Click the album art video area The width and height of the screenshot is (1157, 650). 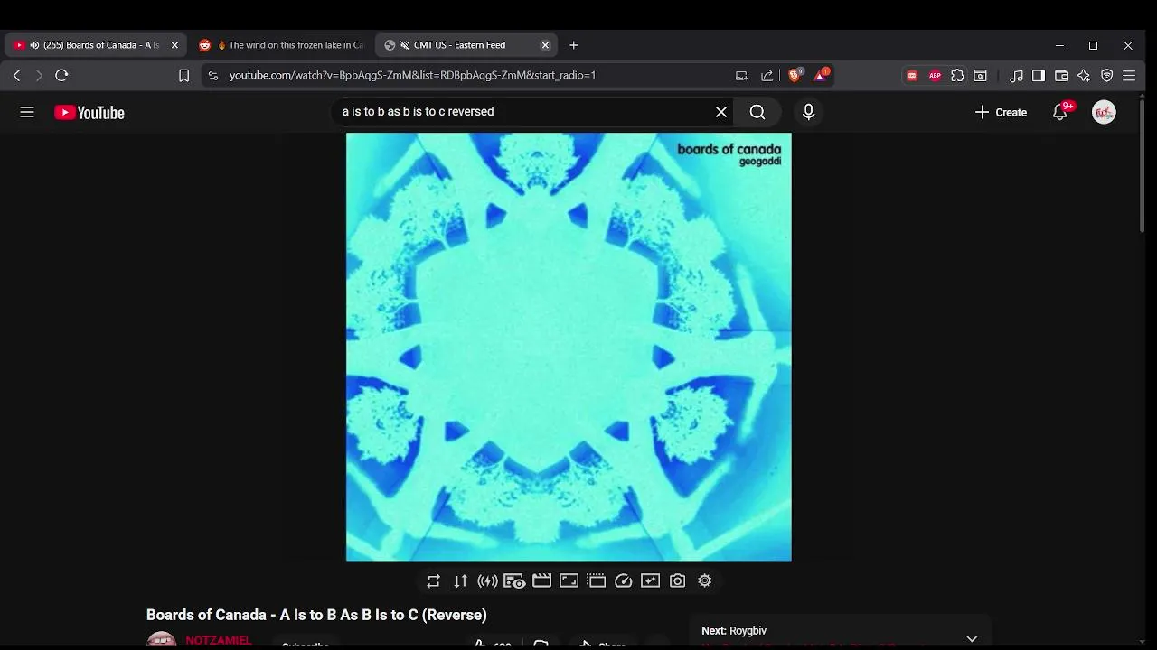point(569,347)
